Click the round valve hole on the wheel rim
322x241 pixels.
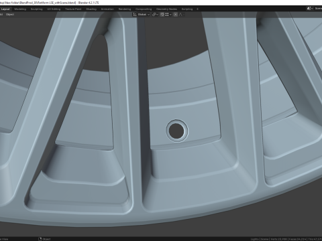176,131
